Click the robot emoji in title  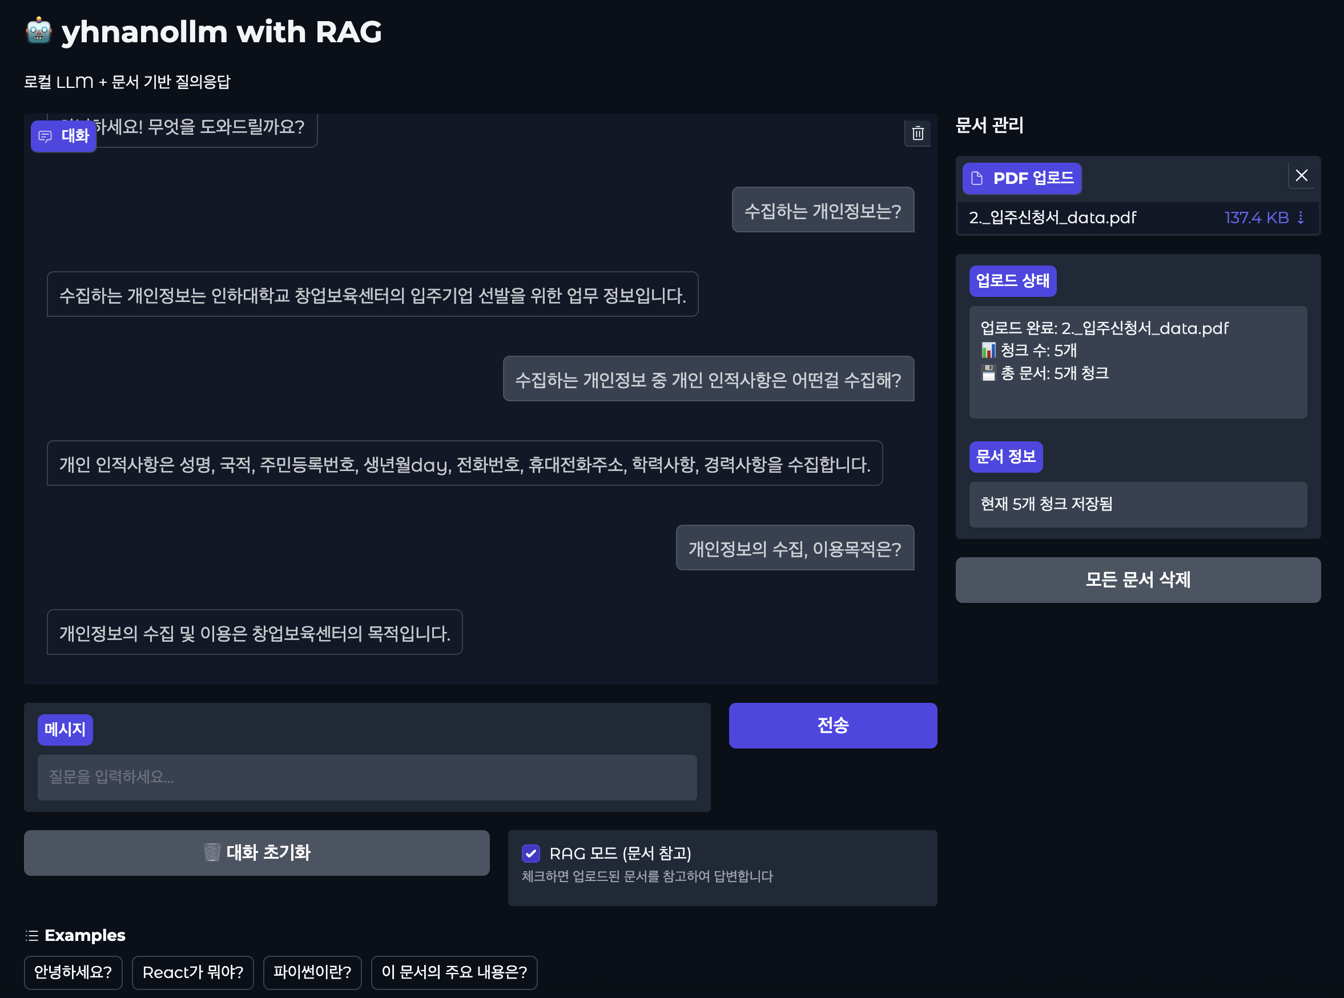[39, 31]
